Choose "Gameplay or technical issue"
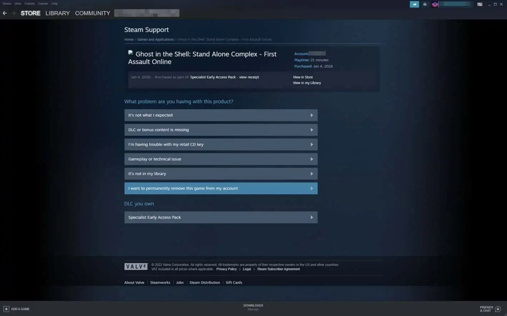The width and height of the screenshot is (507, 316). pyautogui.click(x=221, y=159)
